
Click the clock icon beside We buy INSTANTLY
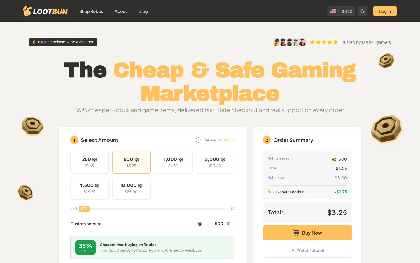[x=198, y=140]
